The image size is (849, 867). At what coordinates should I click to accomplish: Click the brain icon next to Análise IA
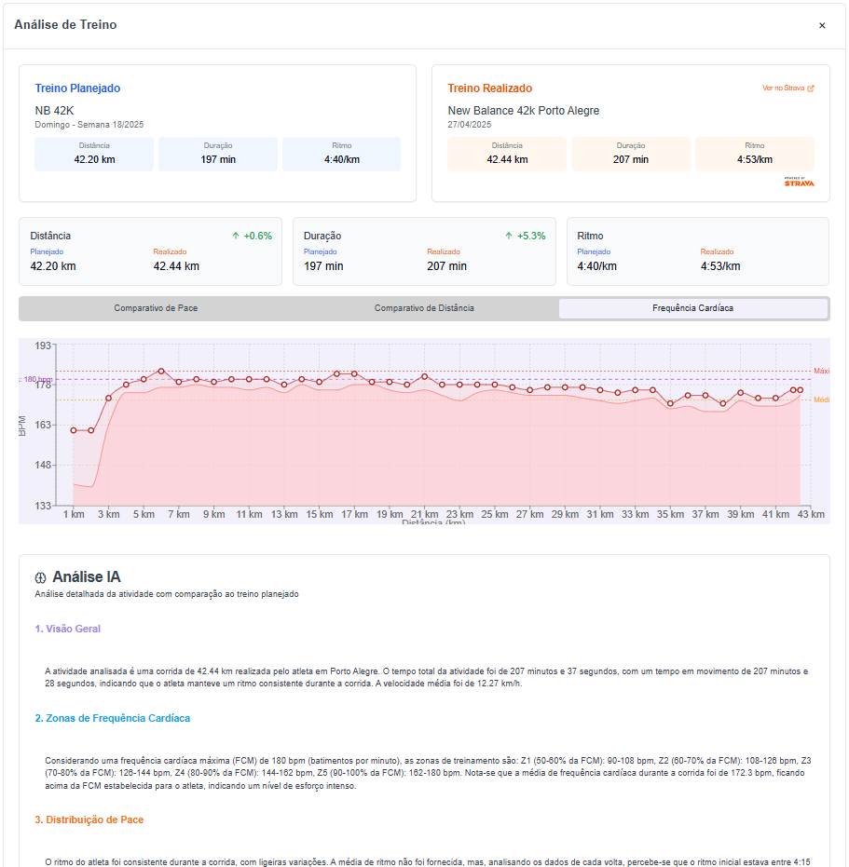coord(40,577)
